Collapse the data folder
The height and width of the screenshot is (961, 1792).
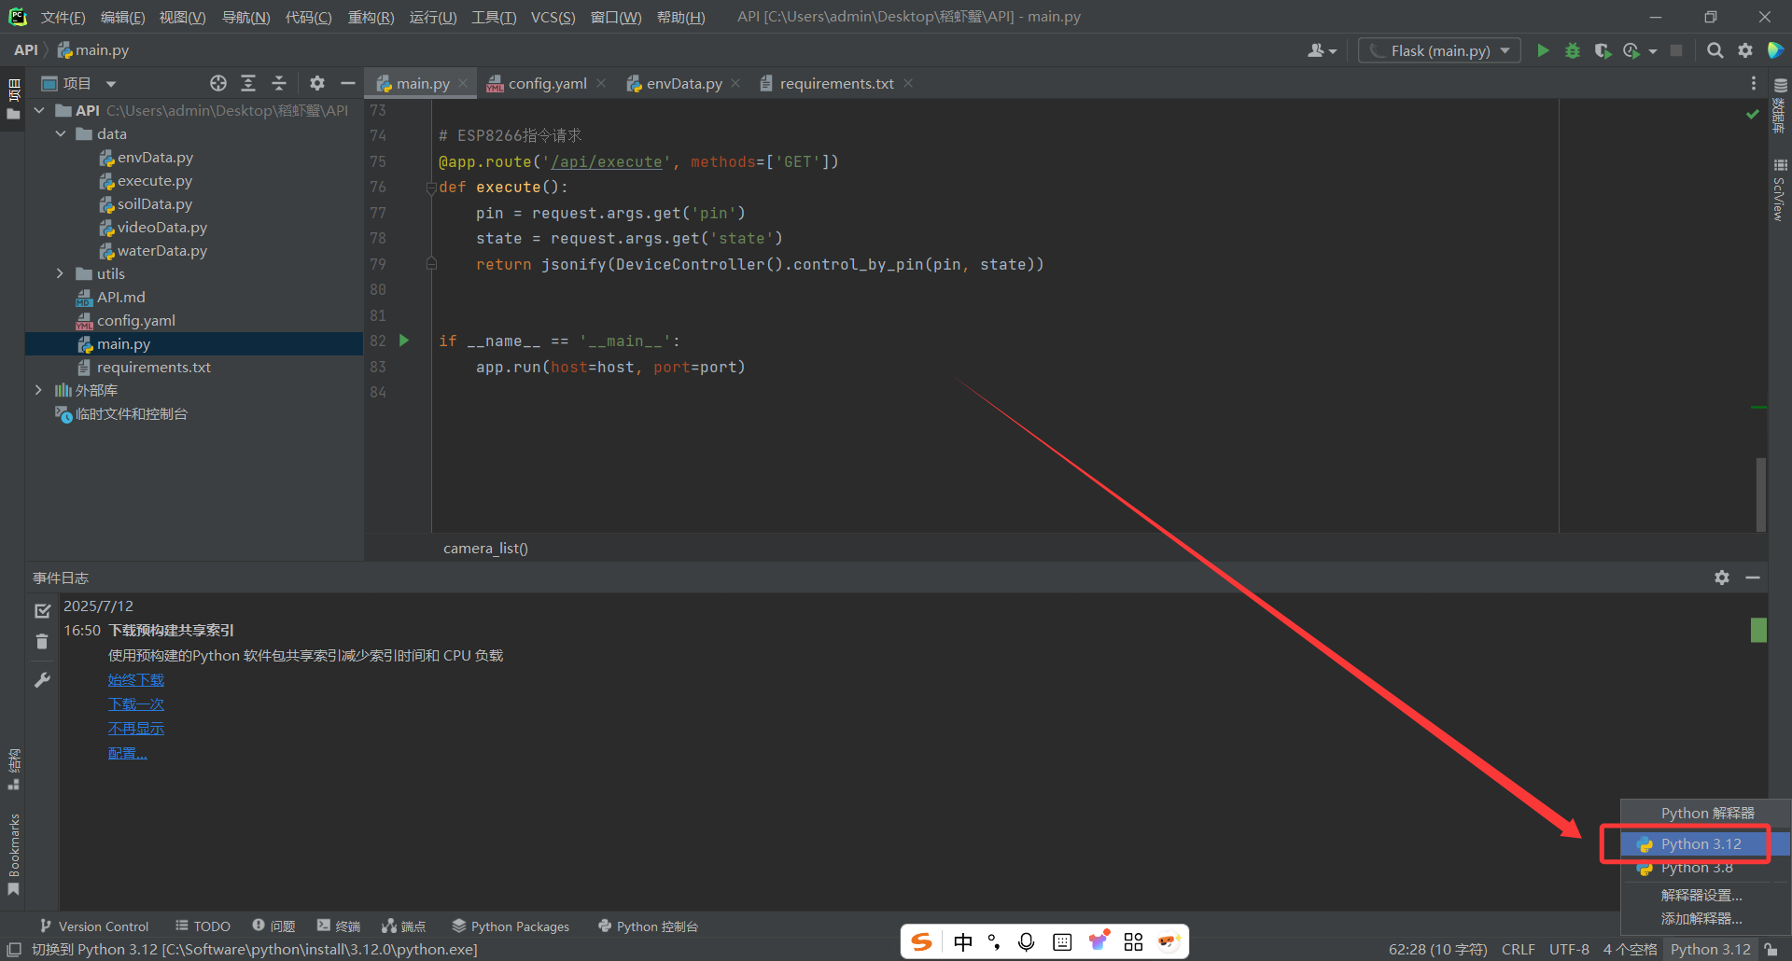coord(61,133)
